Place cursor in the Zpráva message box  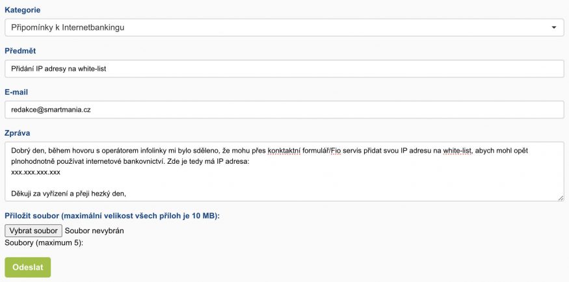(x=284, y=183)
